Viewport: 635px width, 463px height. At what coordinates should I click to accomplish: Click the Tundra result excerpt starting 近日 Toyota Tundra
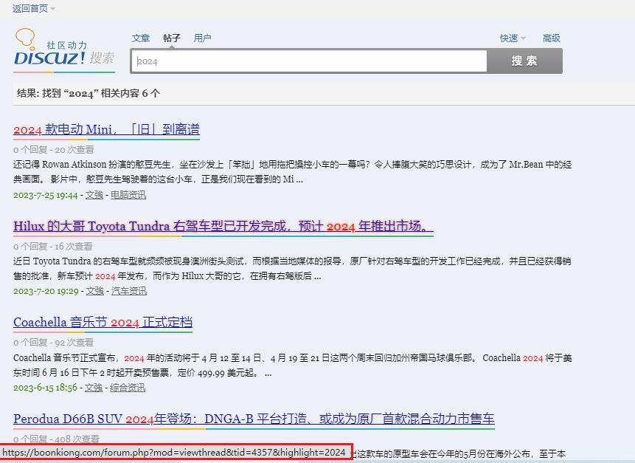[x=292, y=268]
